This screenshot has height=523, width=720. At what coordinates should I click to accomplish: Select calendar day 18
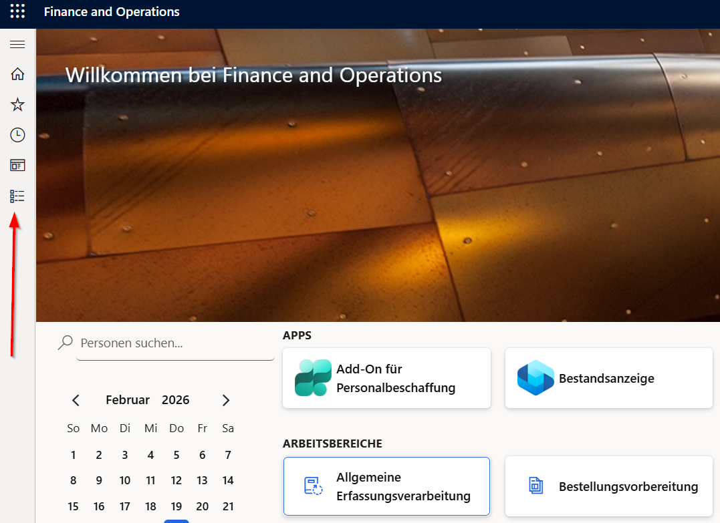150,506
